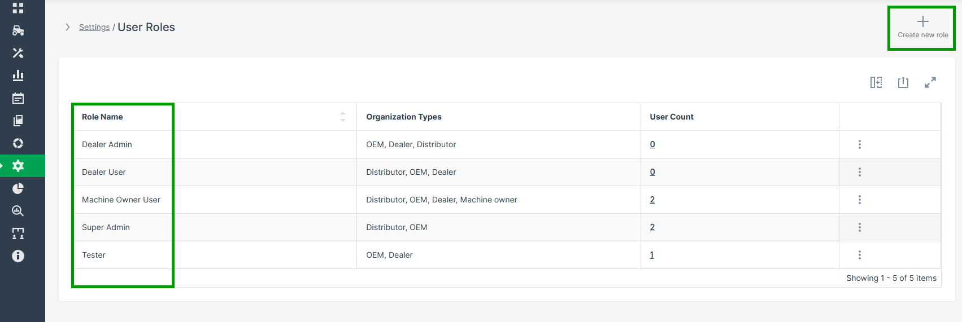Screen dimensions: 962x322
Task: Sort table by Role Name sort arrows
Action: point(343,117)
